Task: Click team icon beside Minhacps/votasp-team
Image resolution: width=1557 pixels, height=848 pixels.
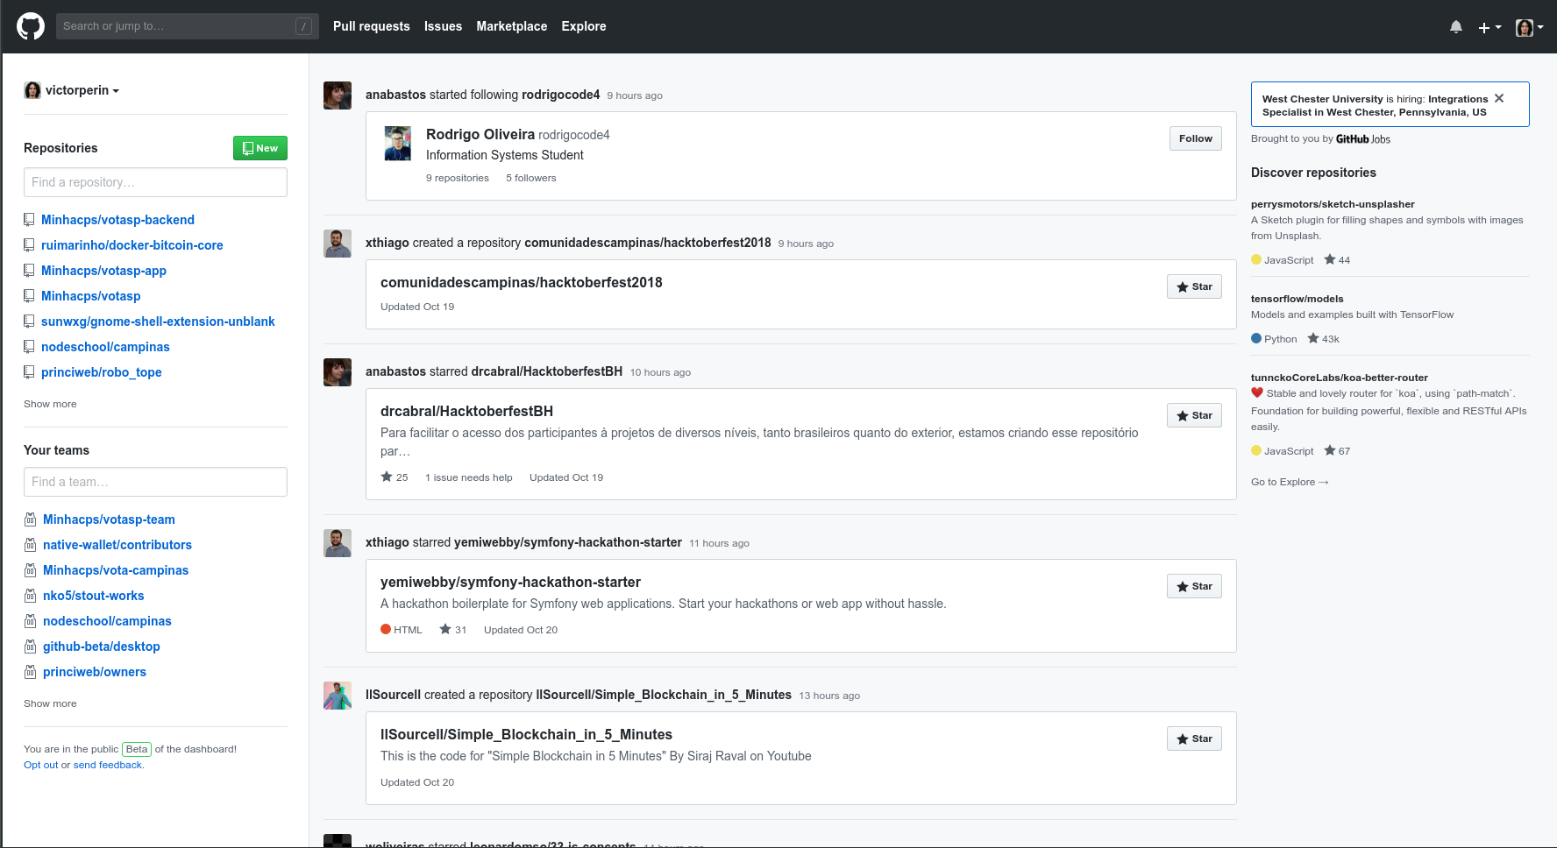Action: tap(30, 519)
